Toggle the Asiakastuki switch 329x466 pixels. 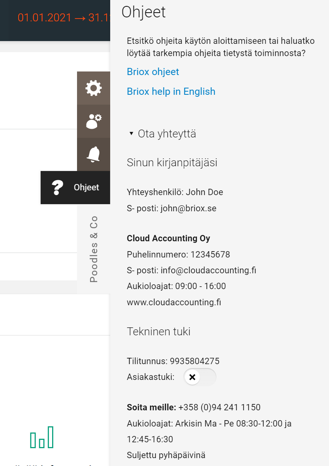click(200, 377)
